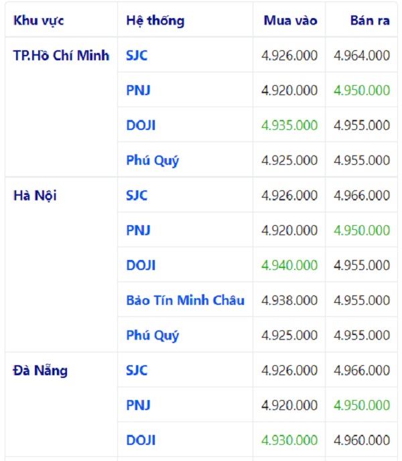Click the SJC link in Hà Nội section
Viewport: 402px width, 461px height.
(137, 196)
